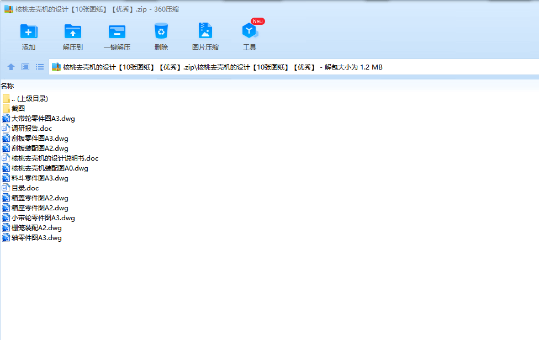Open the 工具 toolbox with New badge
Image resolution: width=539 pixels, height=340 pixels.
click(250, 37)
